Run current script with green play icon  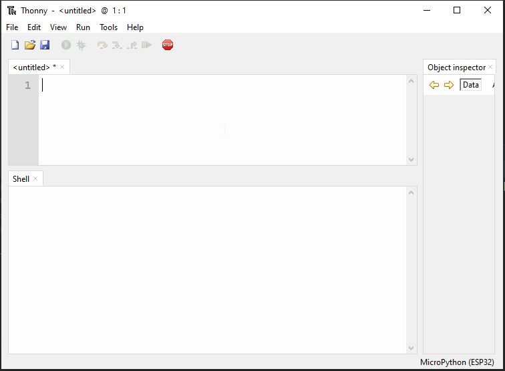pos(66,45)
